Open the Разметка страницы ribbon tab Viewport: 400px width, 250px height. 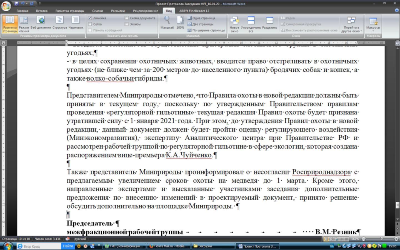tap(70, 11)
